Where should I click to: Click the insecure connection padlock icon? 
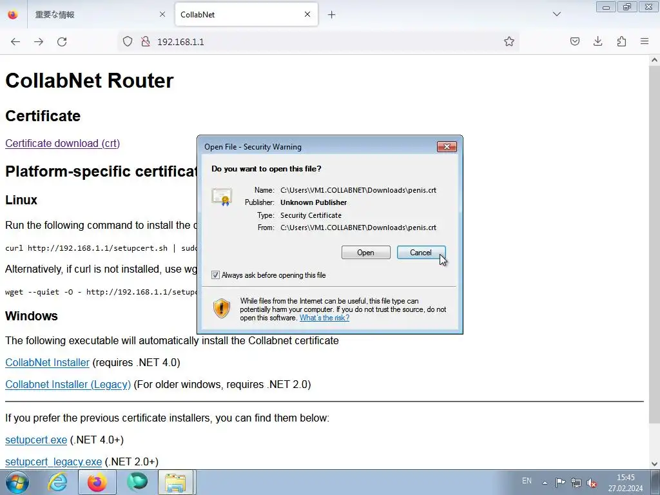[145, 41]
